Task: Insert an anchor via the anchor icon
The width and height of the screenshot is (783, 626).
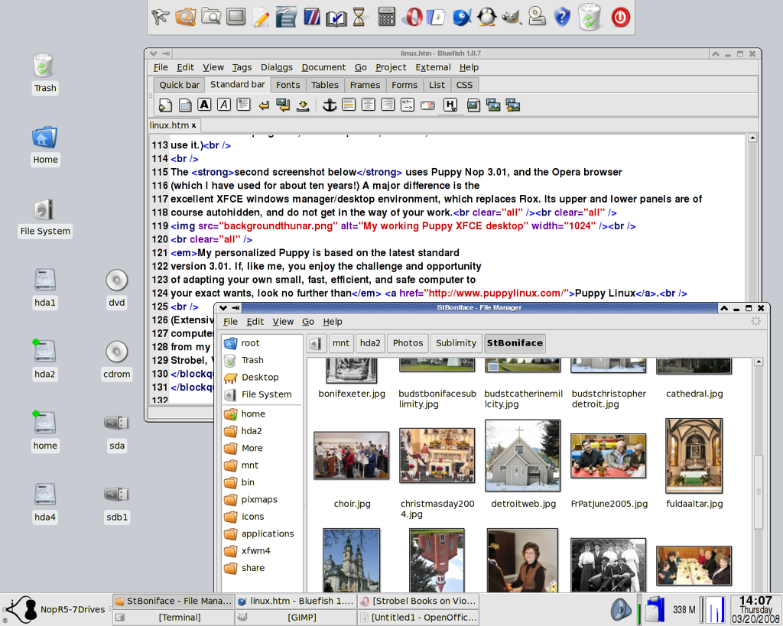Action: tap(329, 105)
